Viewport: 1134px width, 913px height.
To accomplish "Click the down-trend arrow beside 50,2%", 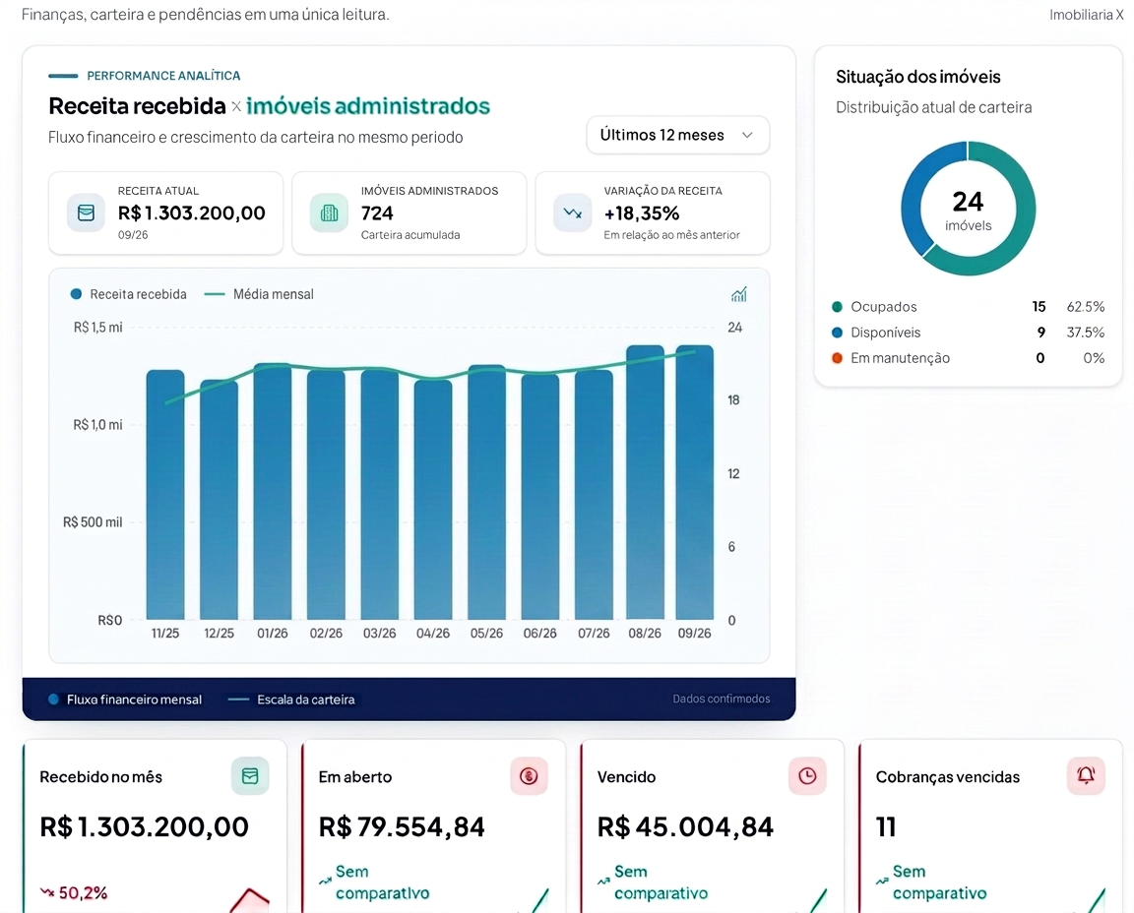I will coord(47,892).
